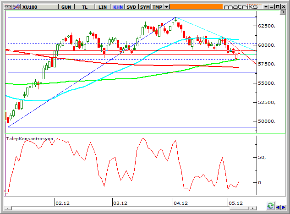Open the chart-type waveform icon
Screen dimensions: 290x214
click(16, 7)
